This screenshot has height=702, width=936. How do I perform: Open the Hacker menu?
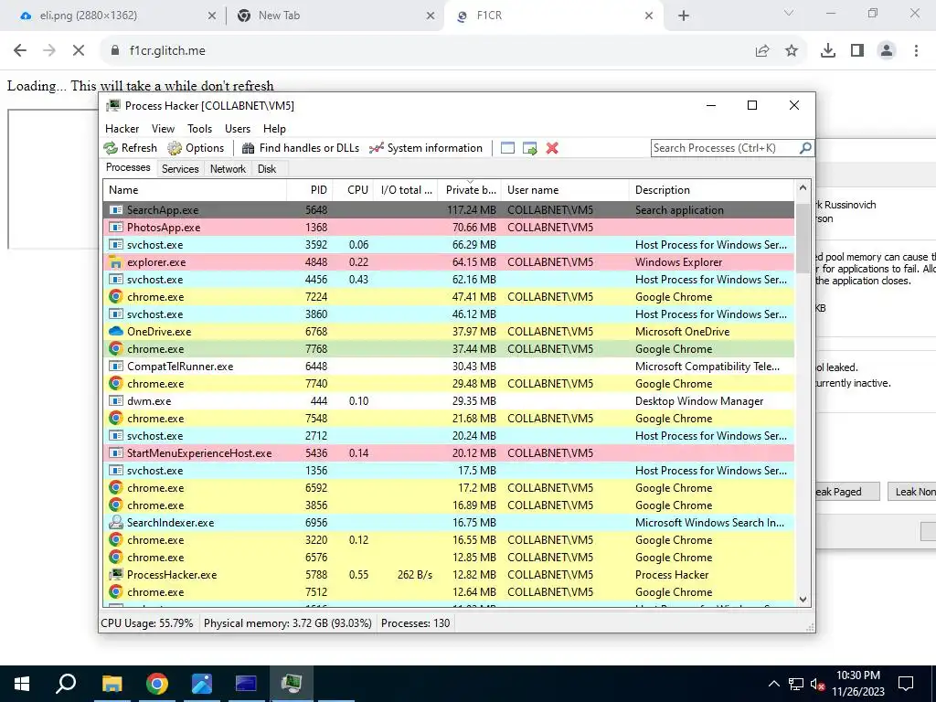(x=122, y=128)
